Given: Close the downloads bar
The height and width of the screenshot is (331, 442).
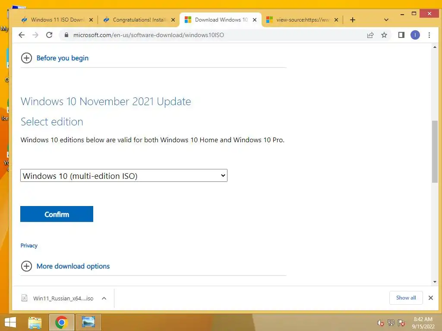Looking at the screenshot, I should pyautogui.click(x=430, y=298).
